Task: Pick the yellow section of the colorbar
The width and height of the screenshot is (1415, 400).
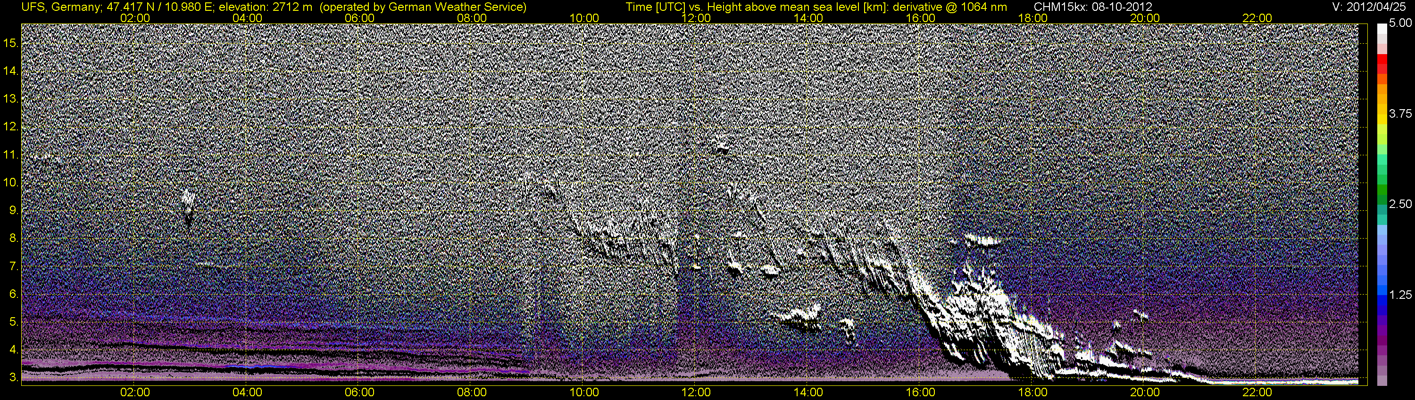Action: [1381, 120]
